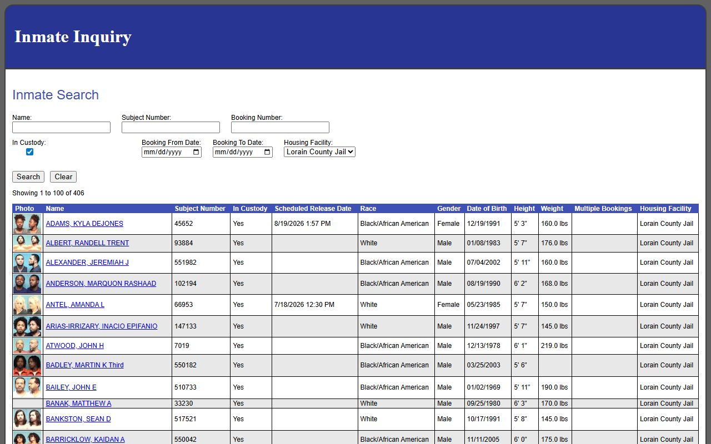The image size is (711, 444).
Task: Open calendar picker in Booking From Date
Action: coord(196,152)
